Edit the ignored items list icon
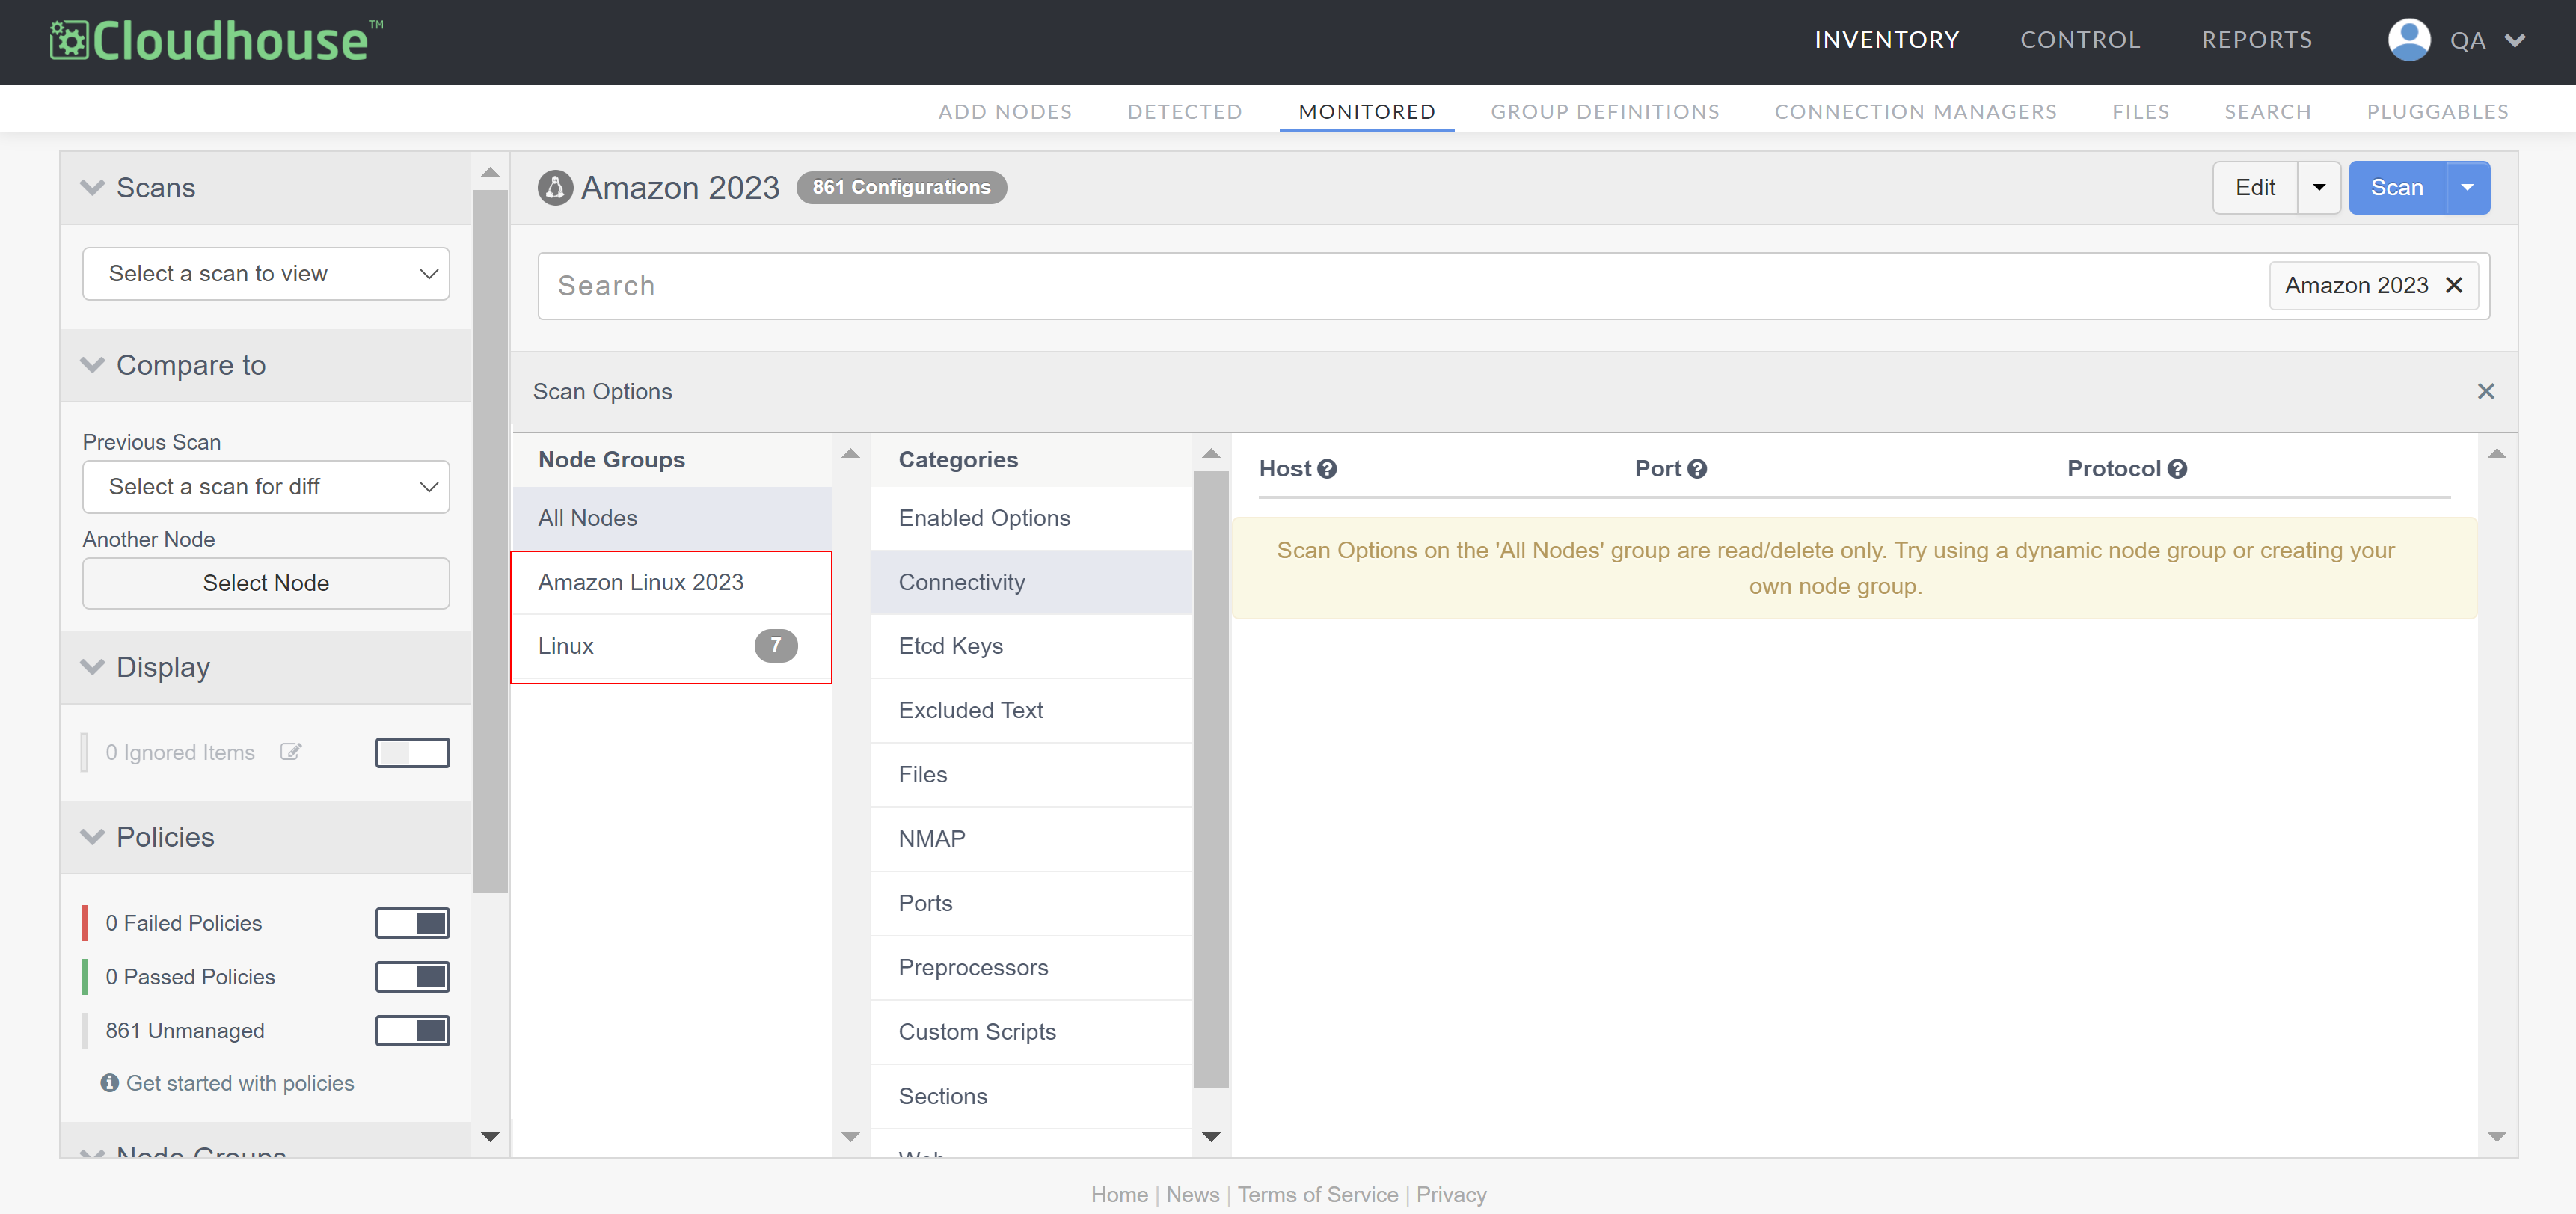This screenshot has height=1214, width=2576. click(290, 752)
